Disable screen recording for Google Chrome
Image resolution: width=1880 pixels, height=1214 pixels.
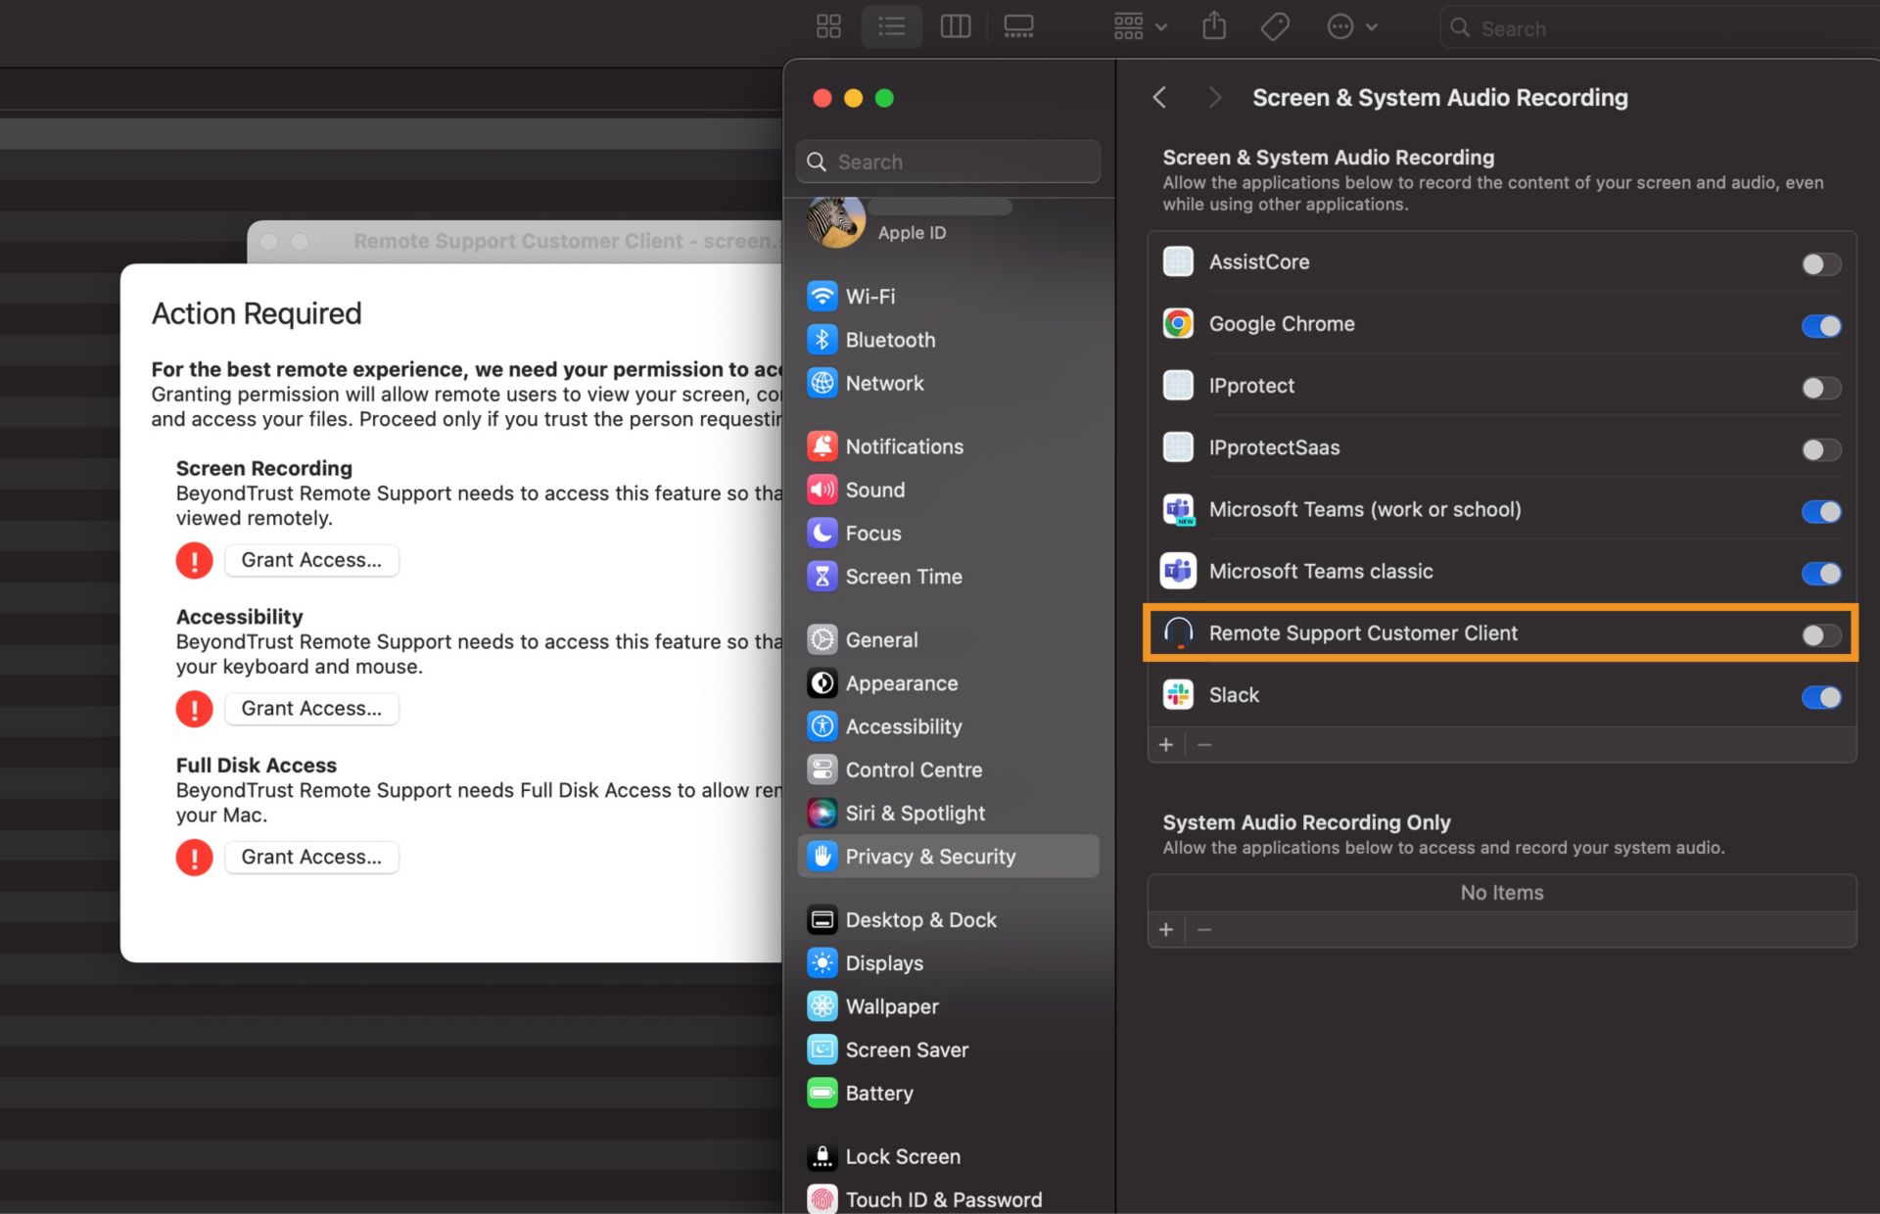click(x=1821, y=325)
